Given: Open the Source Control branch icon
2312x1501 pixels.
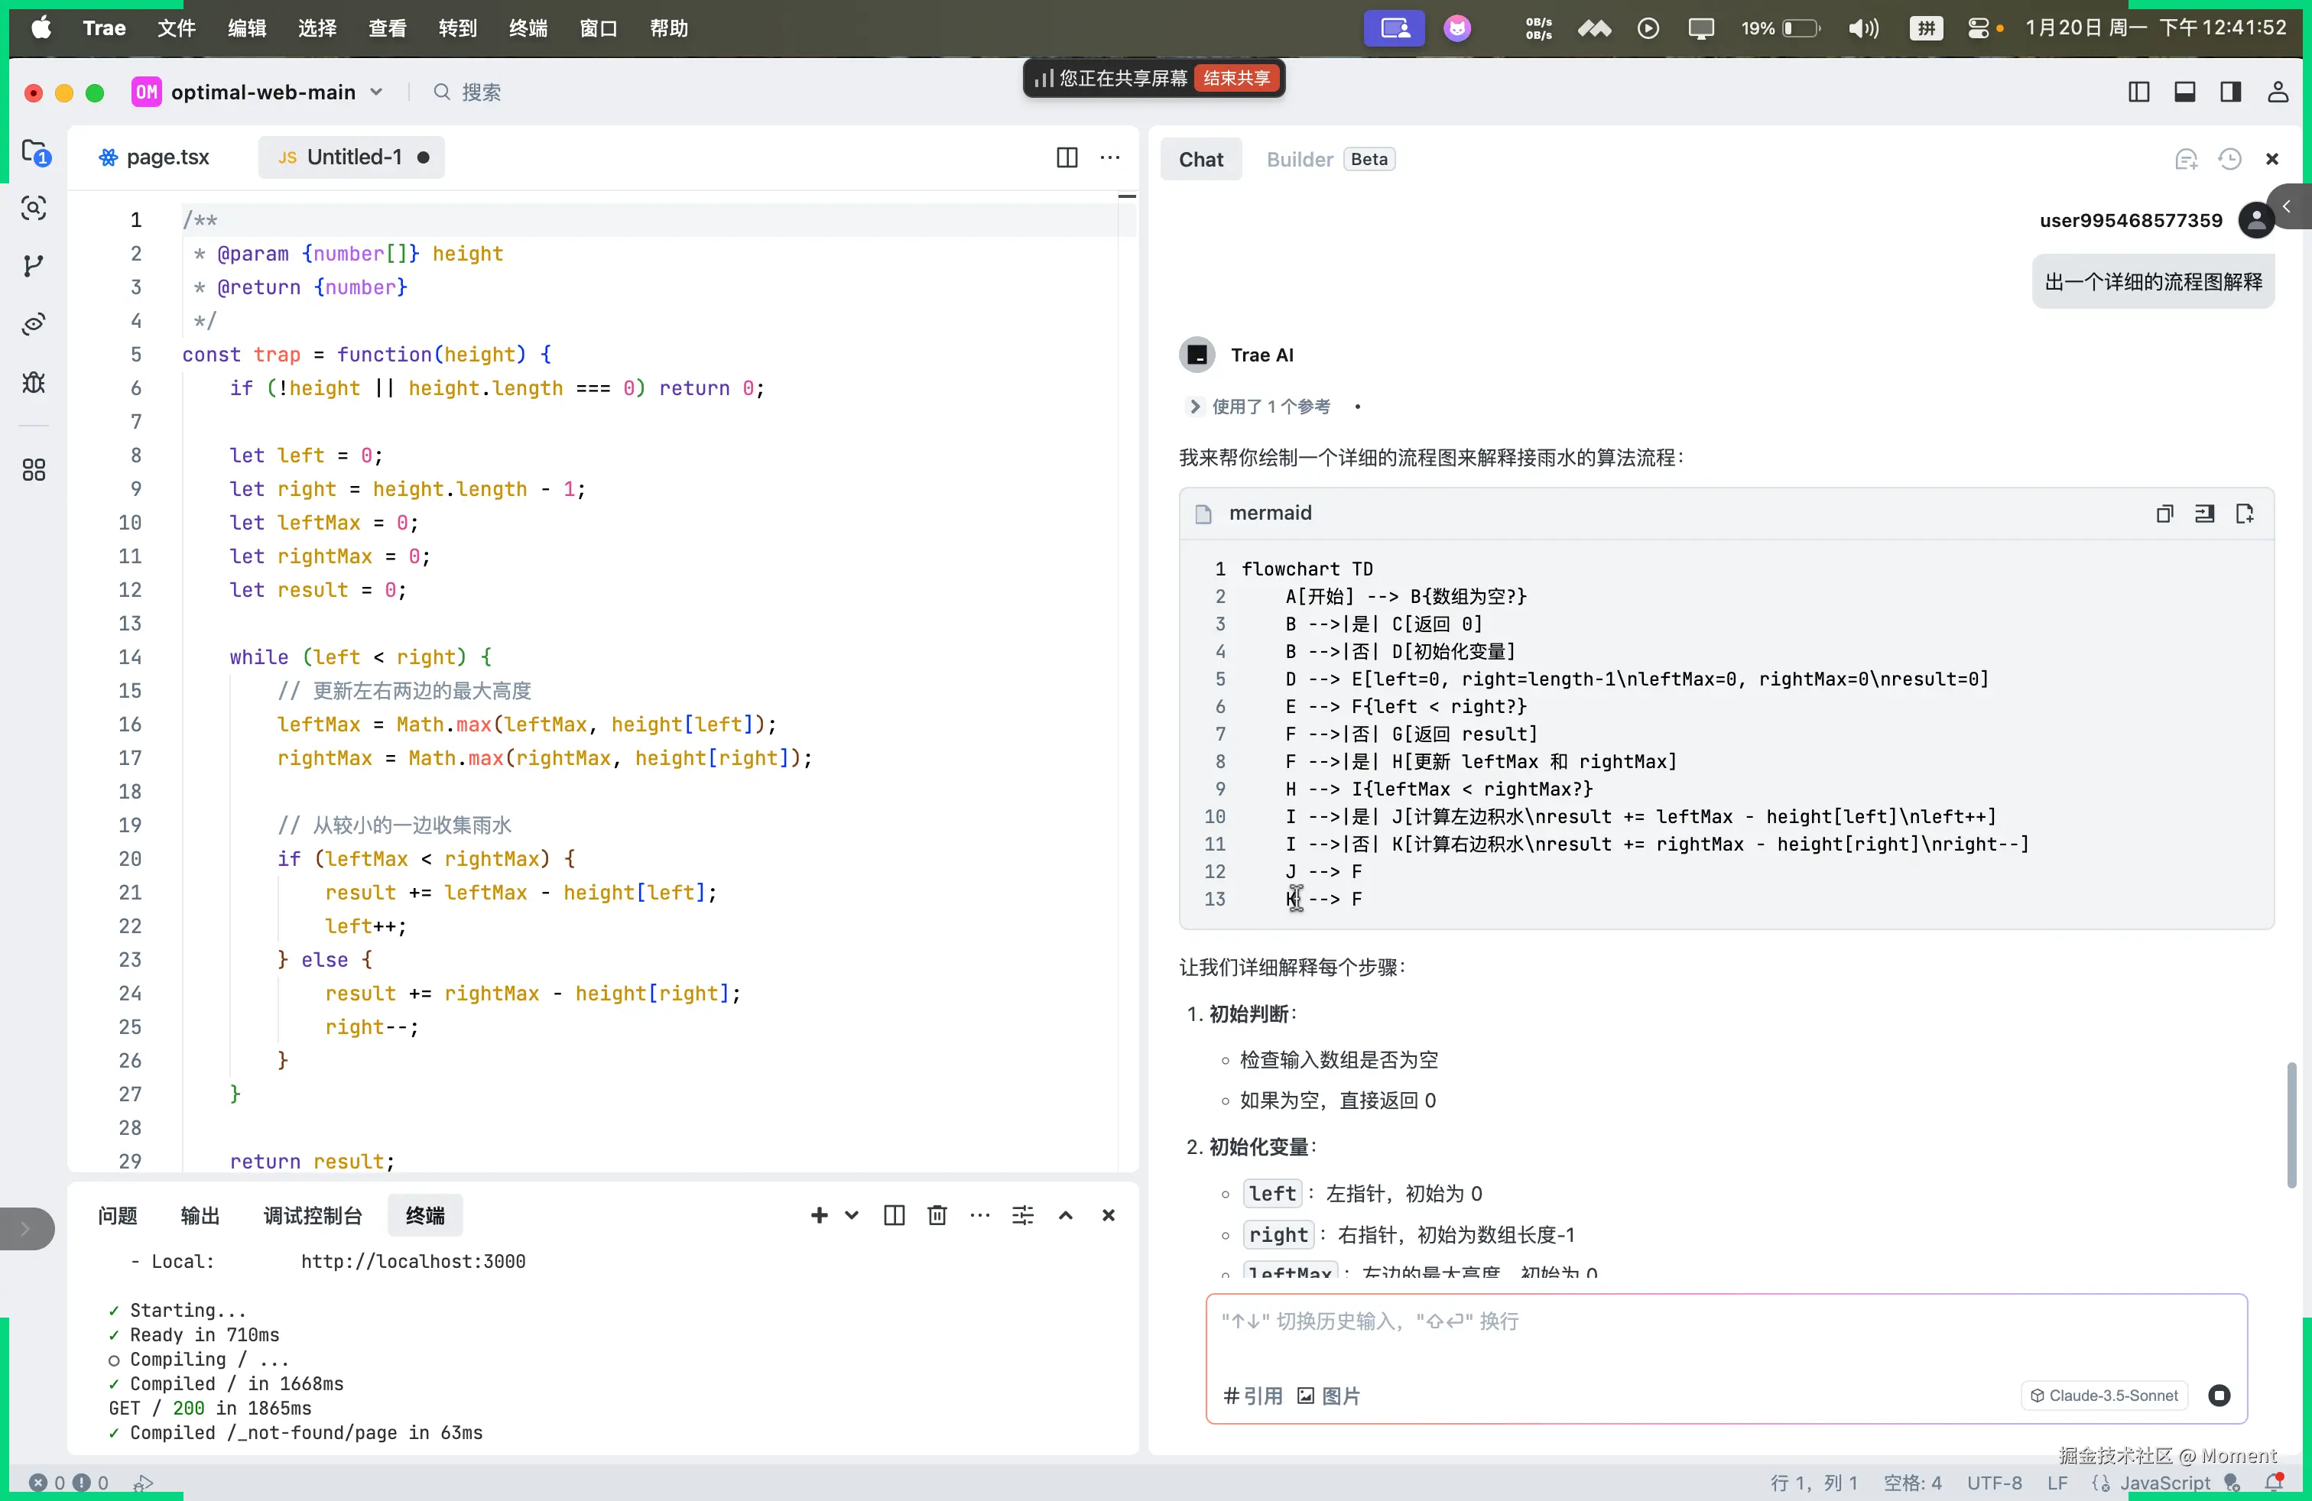Looking at the screenshot, I should coord(34,265).
